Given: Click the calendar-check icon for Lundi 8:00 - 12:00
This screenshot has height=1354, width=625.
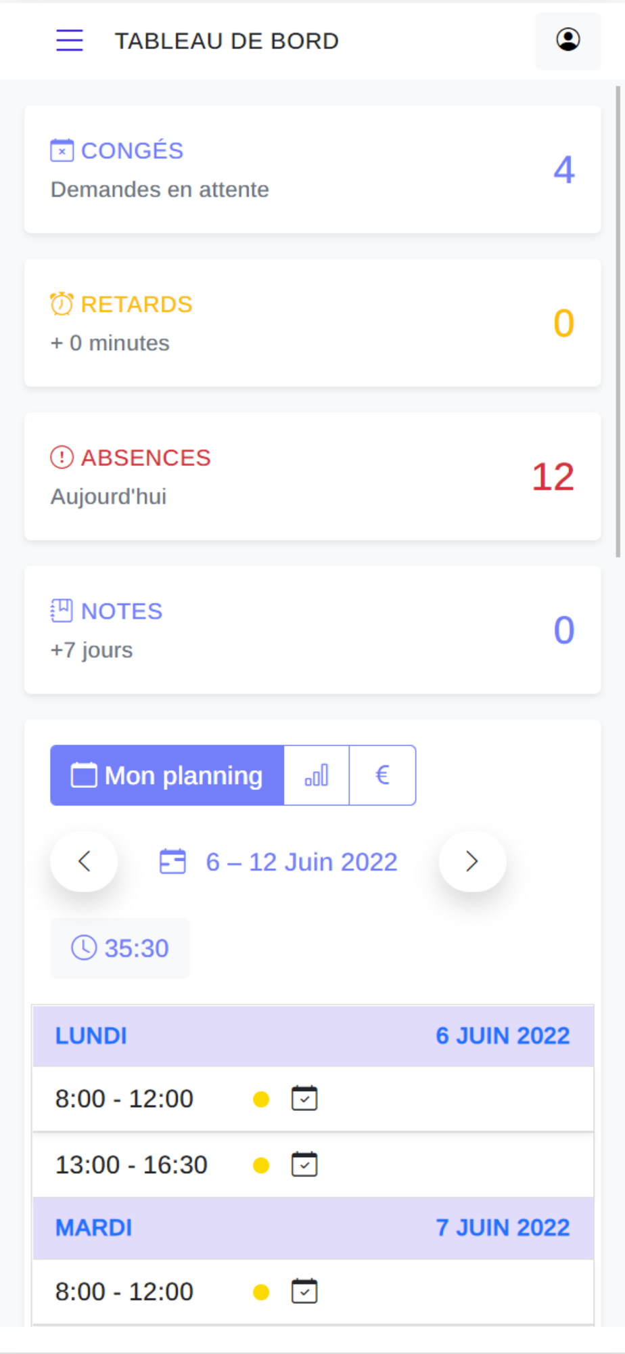Looking at the screenshot, I should (304, 1099).
